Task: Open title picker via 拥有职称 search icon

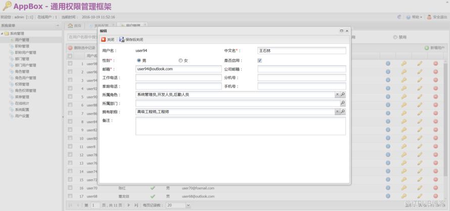Action: (x=343, y=112)
